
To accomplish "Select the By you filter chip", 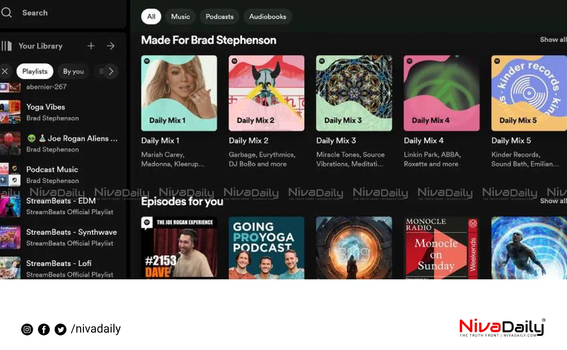I will [x=73, y=71].
